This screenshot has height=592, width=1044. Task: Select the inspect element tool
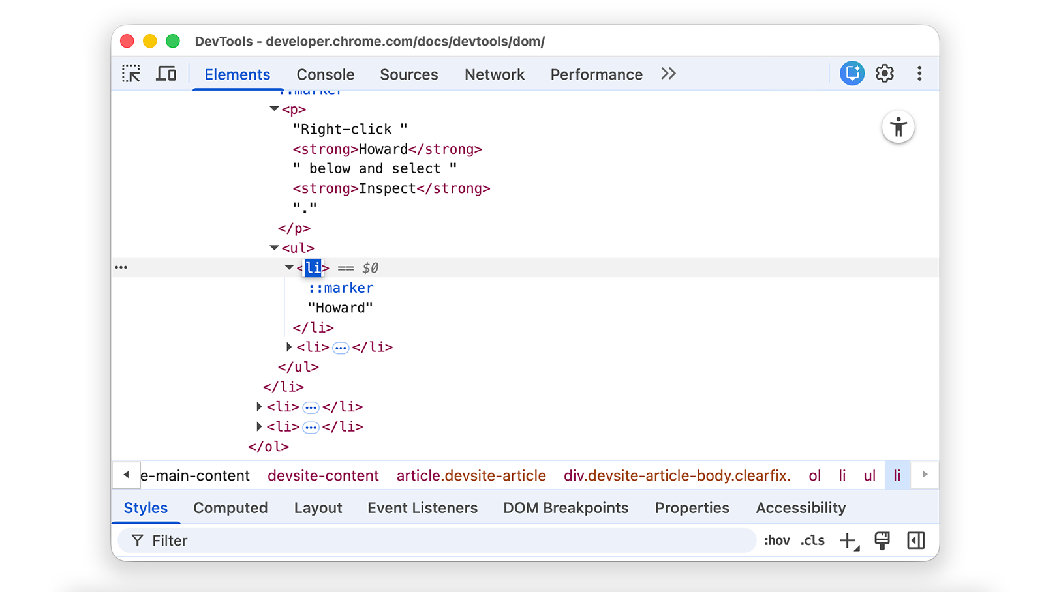130,74
